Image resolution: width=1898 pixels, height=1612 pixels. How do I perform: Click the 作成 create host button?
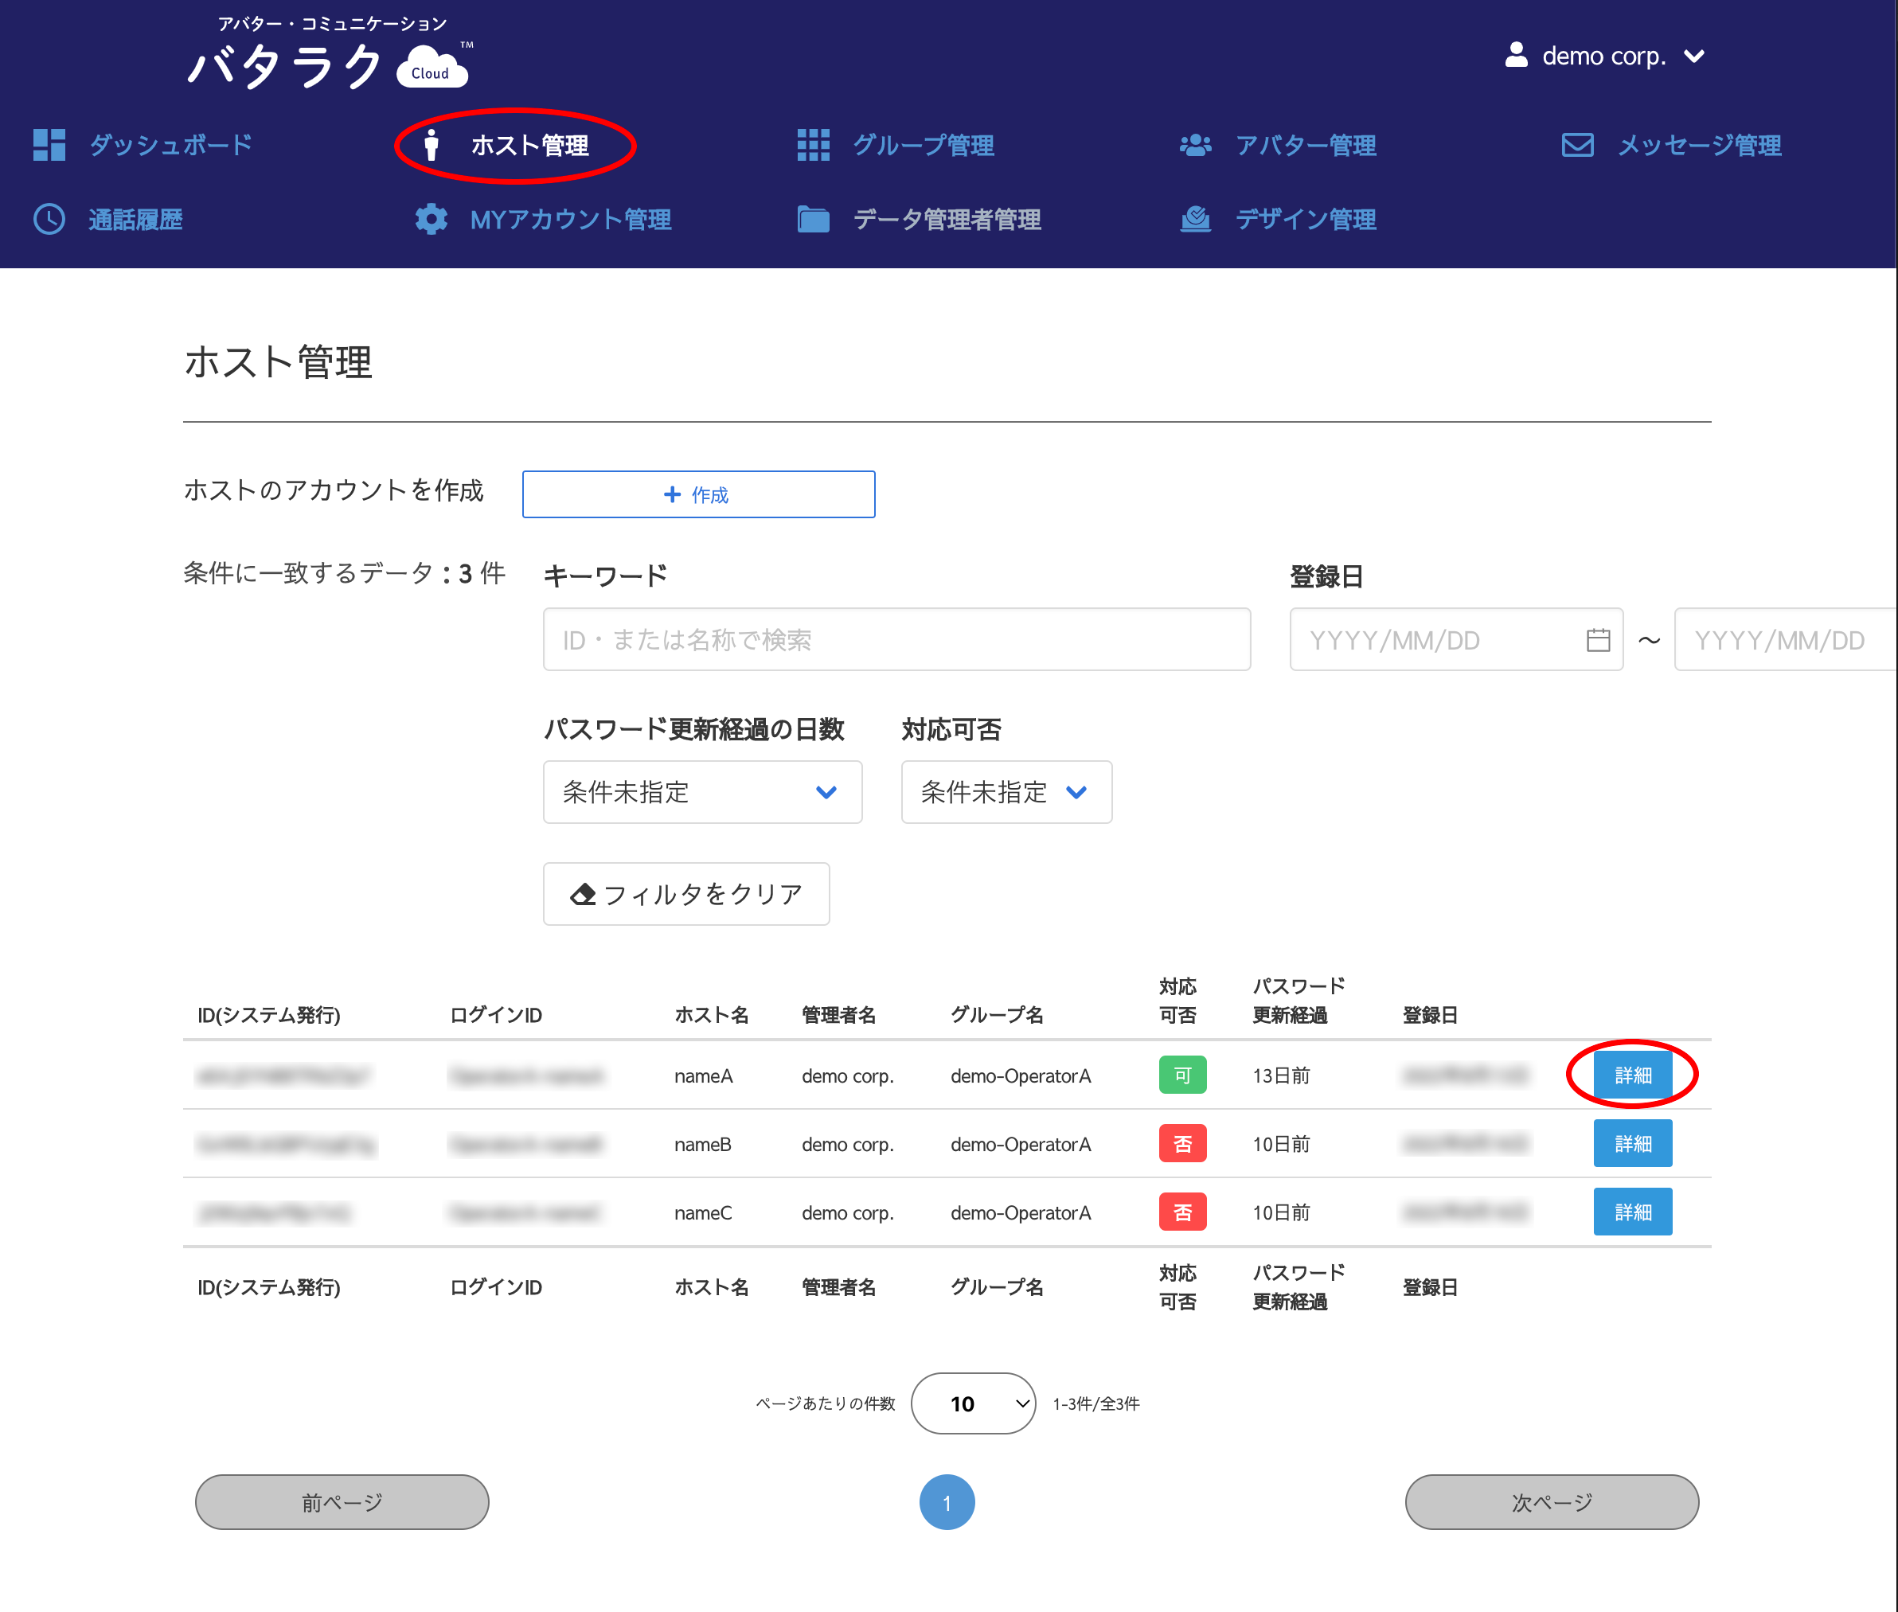(x=698, y=494)
